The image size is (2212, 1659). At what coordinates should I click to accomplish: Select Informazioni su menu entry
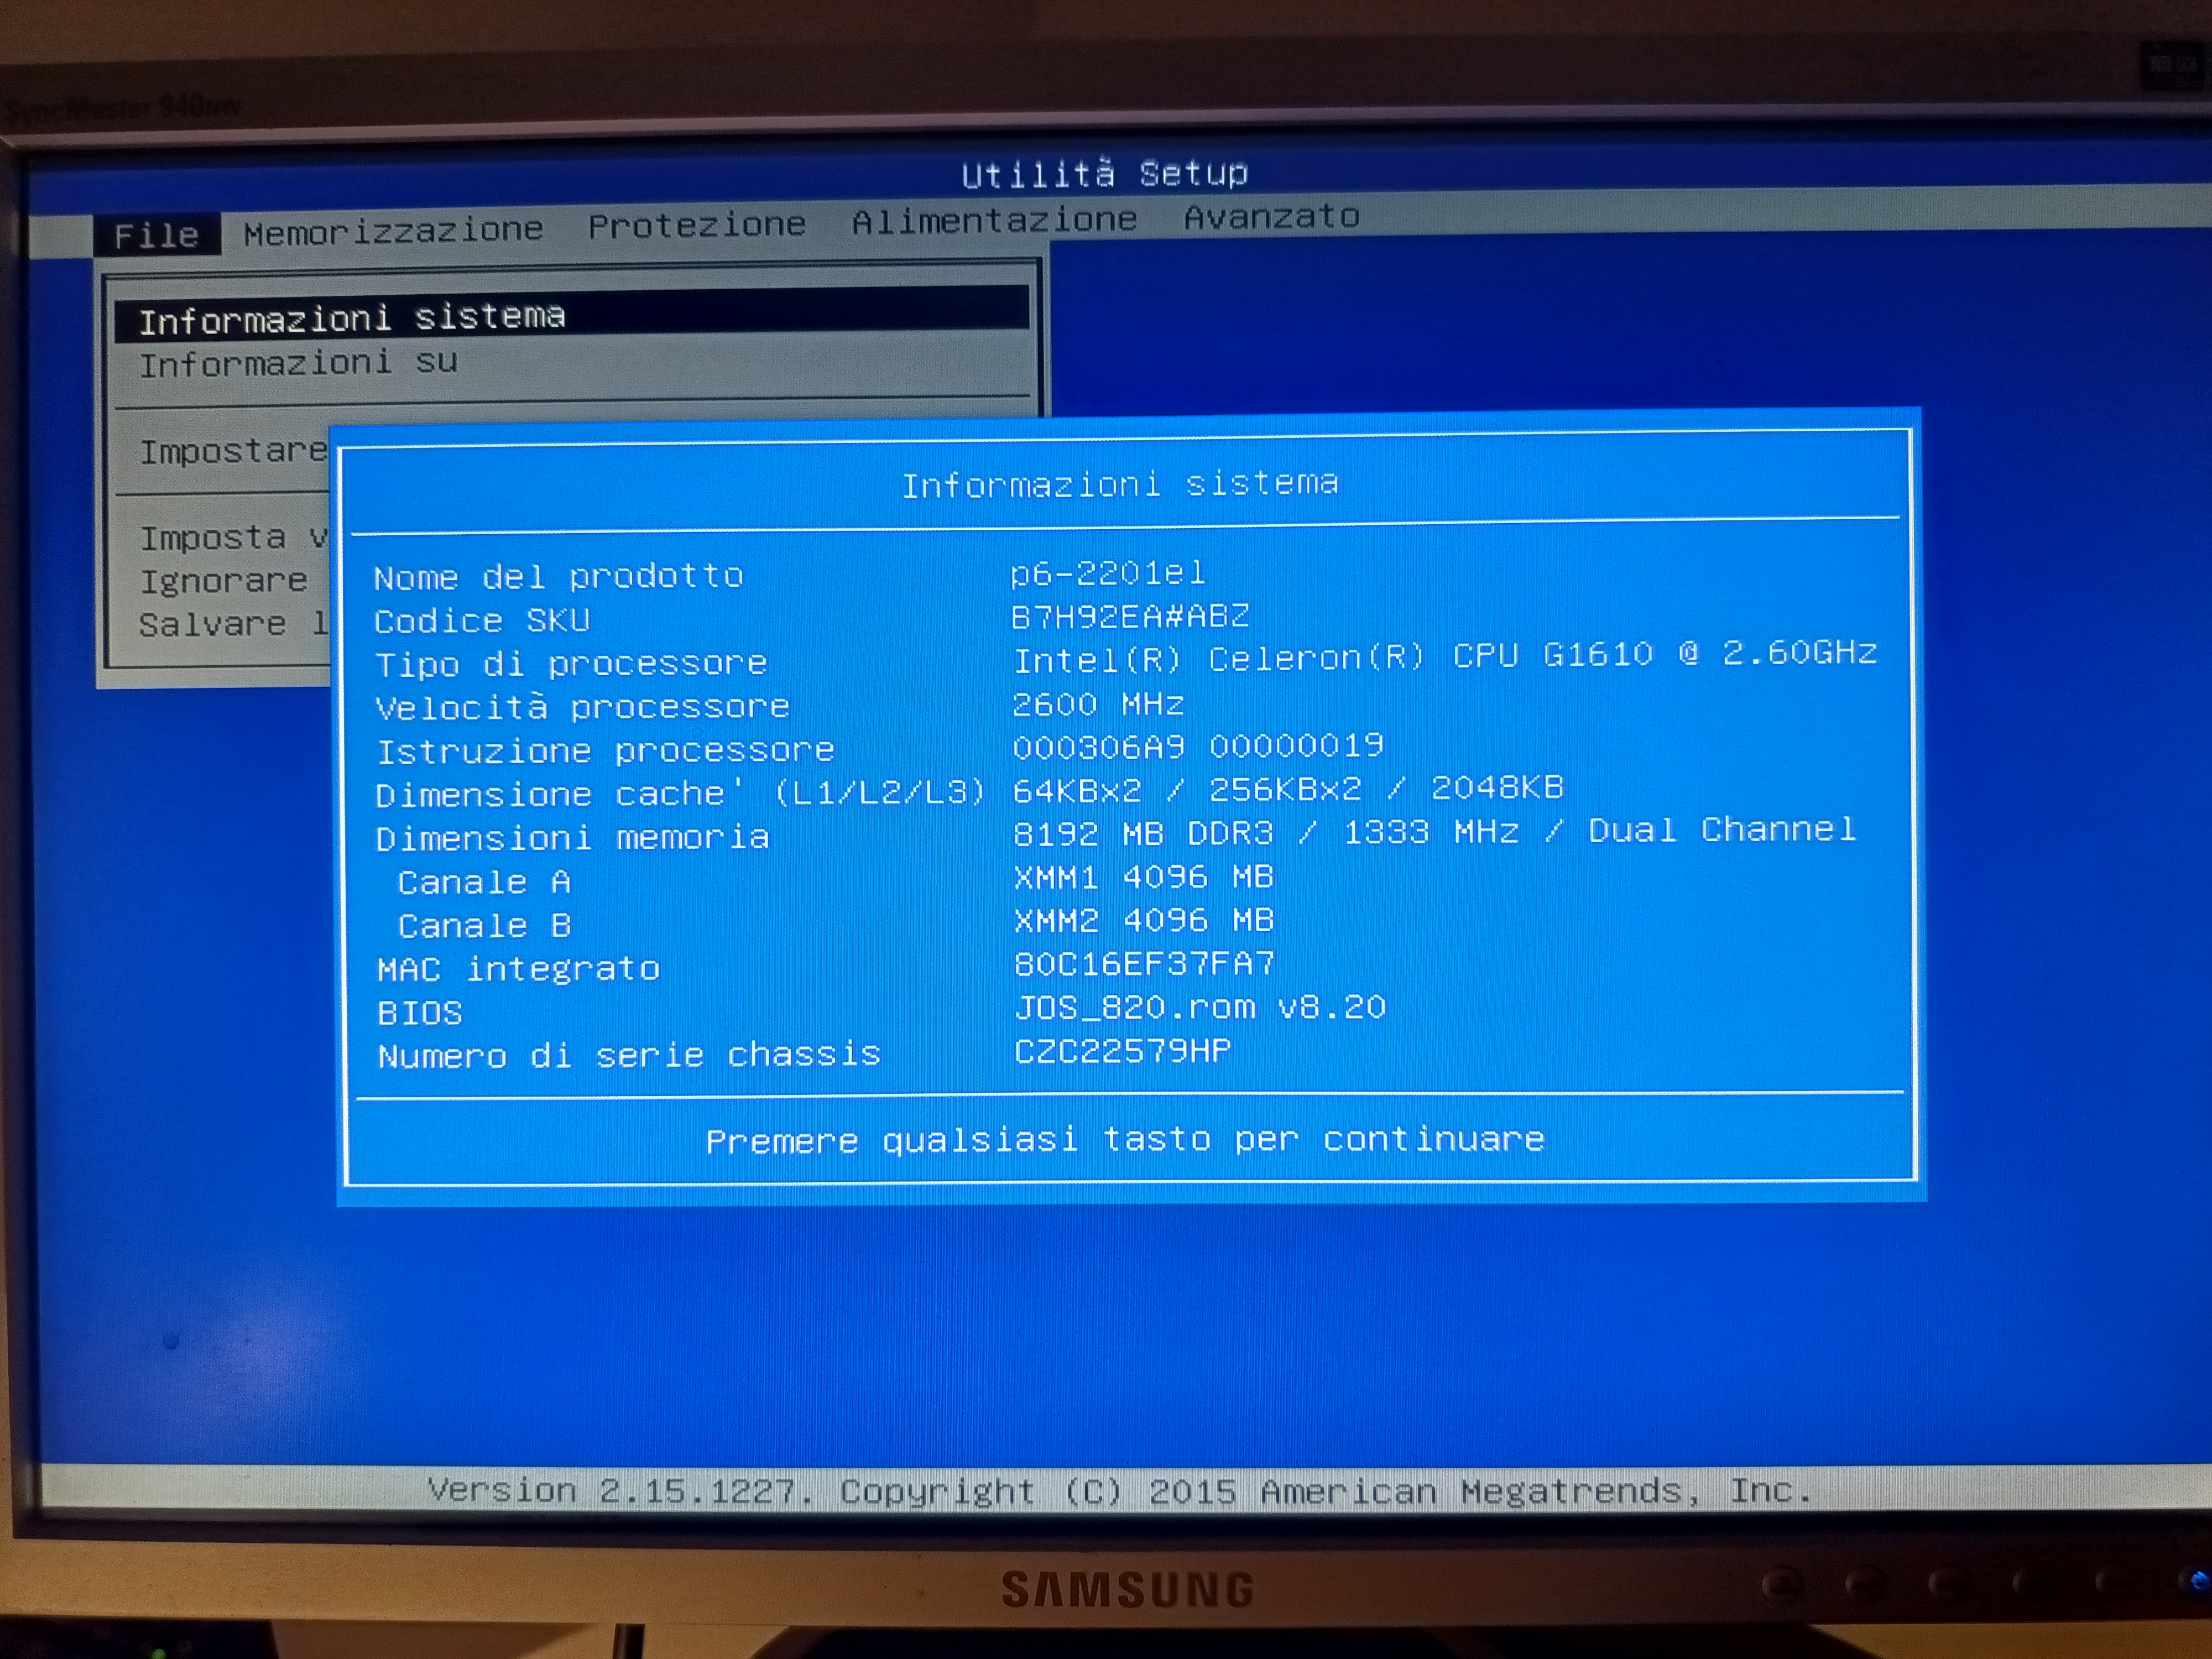click(x=298, y=362)
